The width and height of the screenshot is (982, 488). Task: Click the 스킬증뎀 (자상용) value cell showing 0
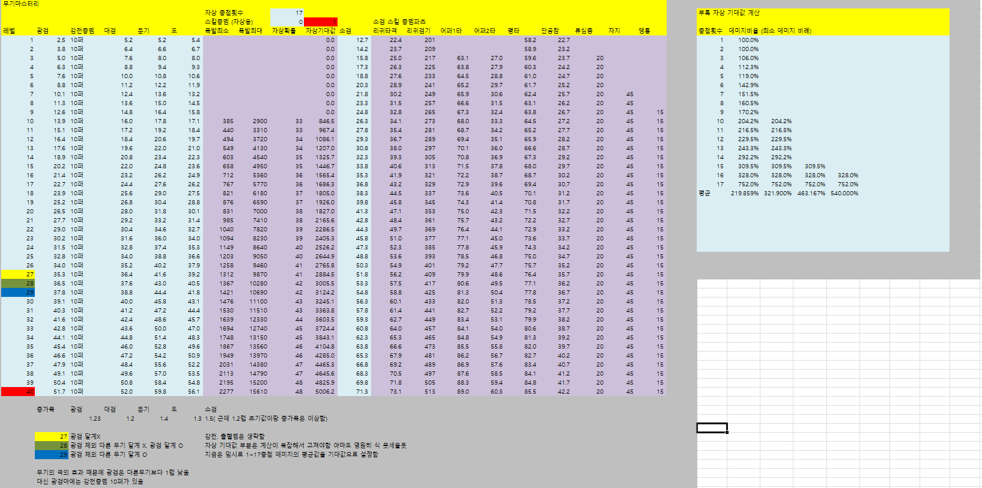287,22
